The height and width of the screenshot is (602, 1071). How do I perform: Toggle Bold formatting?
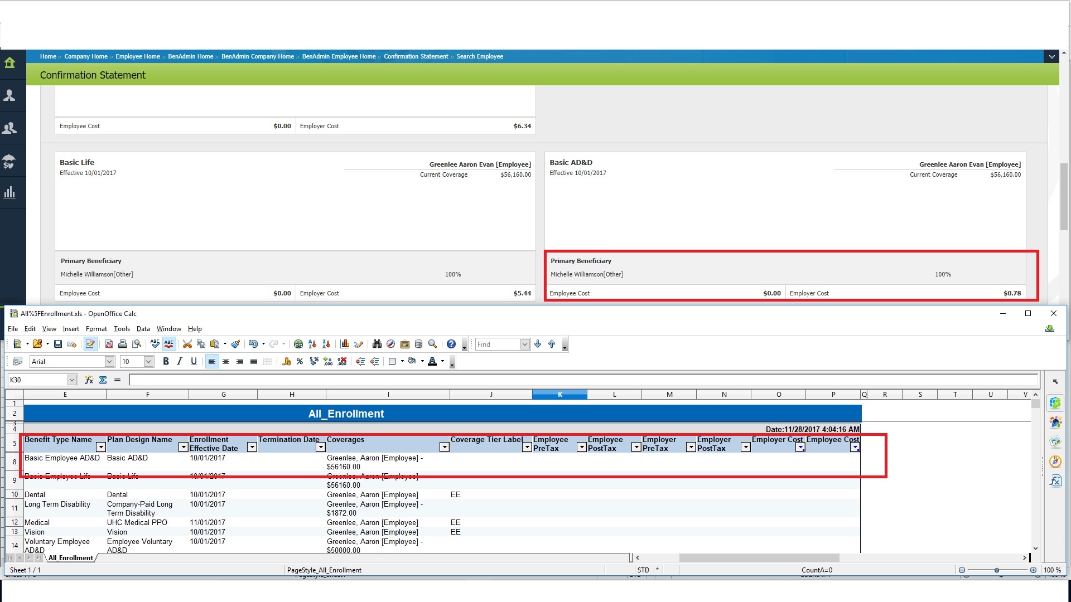[x=166, y=361]
